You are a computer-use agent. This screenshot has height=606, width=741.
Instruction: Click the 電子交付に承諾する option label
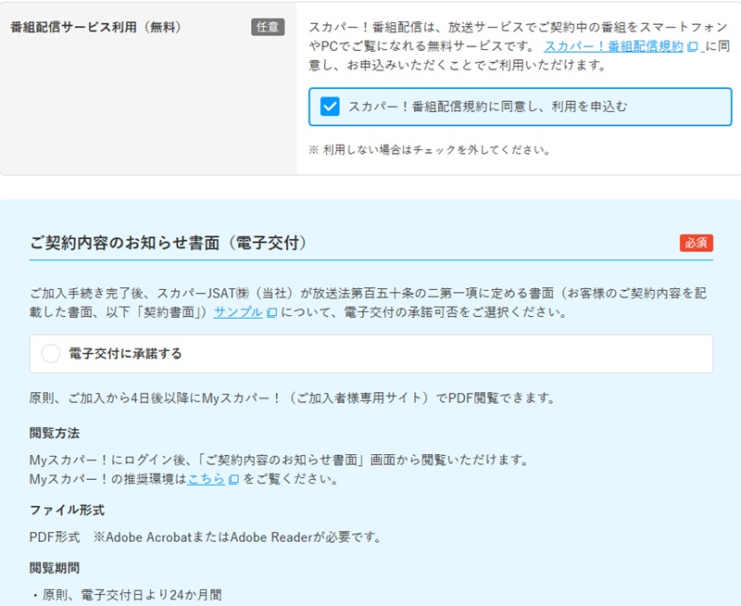point(126,354)
